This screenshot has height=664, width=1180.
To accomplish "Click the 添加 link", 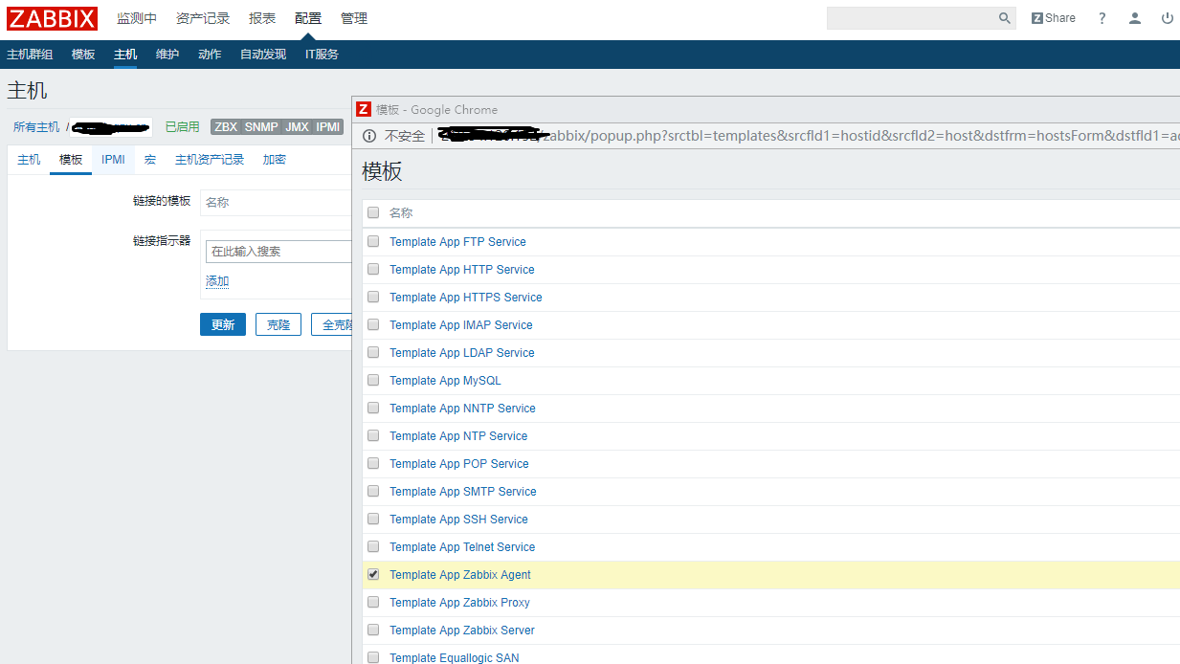I will point(217,281).
